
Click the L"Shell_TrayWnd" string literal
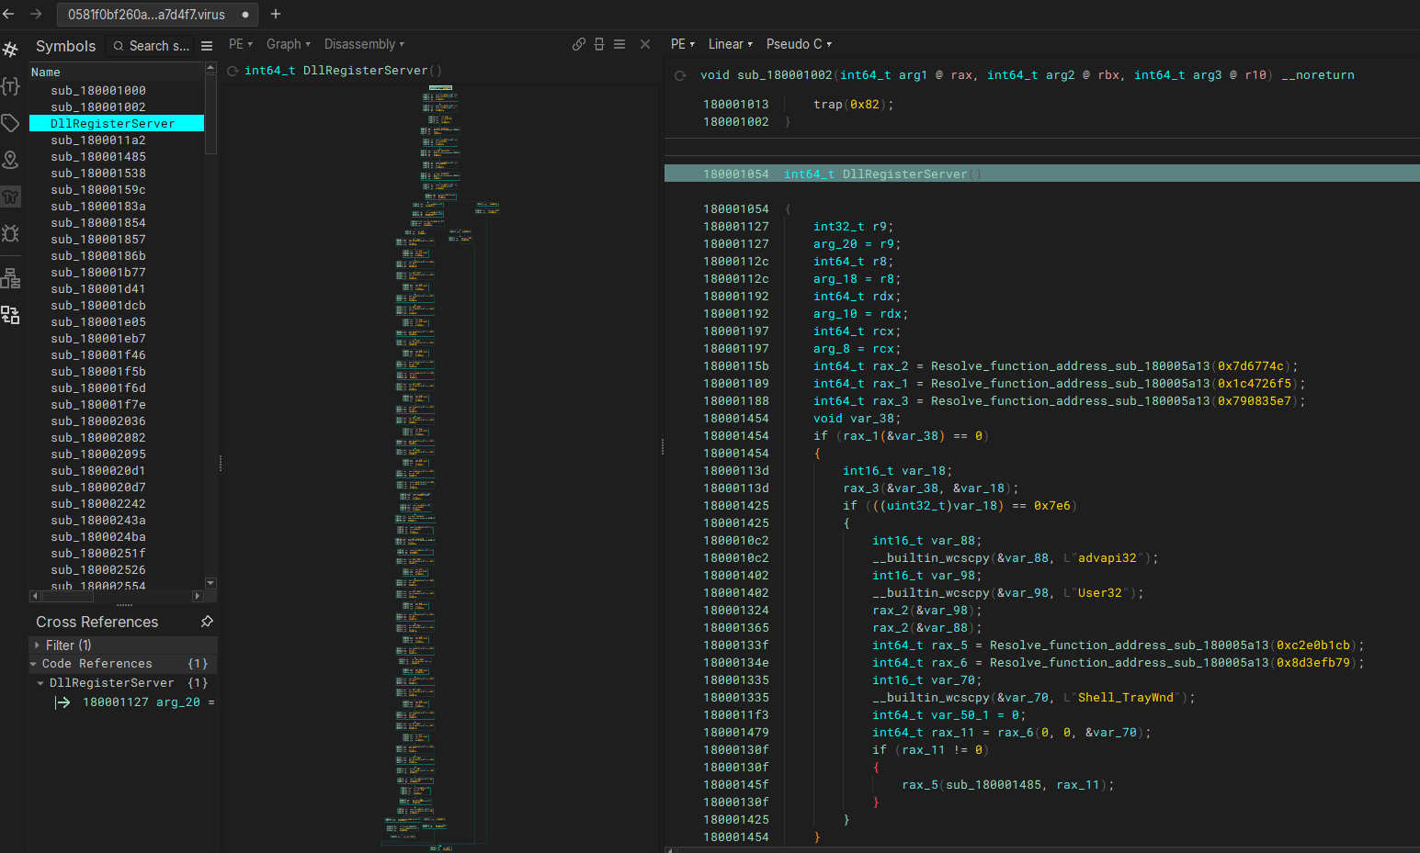(x=1122, y=698)
